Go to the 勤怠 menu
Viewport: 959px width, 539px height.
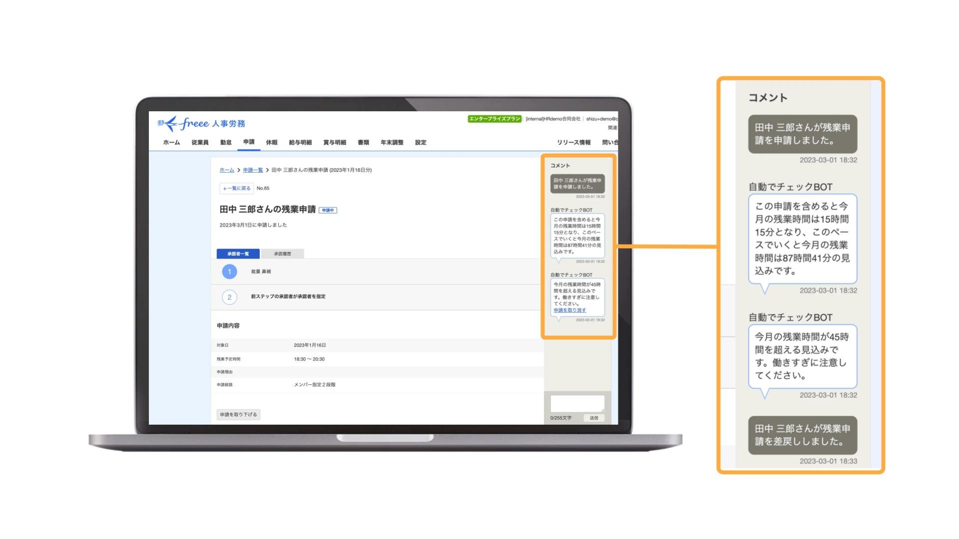click(x=226, y=142)
